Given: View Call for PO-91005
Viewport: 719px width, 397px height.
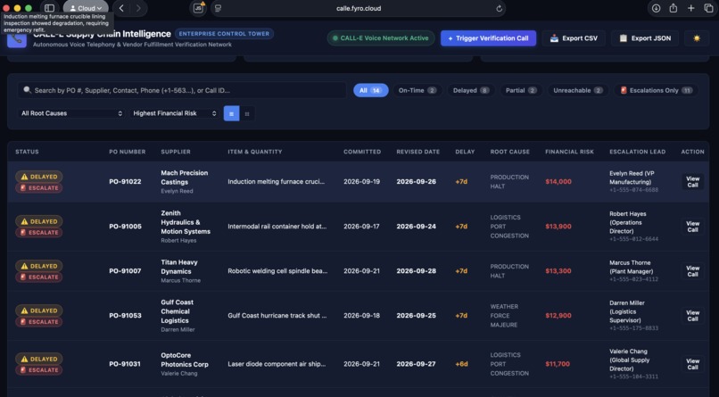Looking at the screenshot, I should point(692,227).
